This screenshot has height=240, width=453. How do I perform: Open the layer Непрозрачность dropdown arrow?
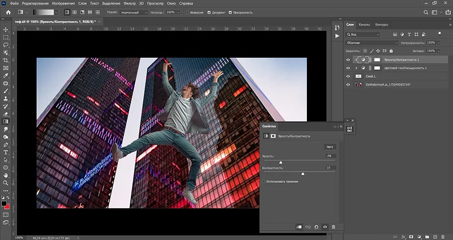click(x=439, y=43)
